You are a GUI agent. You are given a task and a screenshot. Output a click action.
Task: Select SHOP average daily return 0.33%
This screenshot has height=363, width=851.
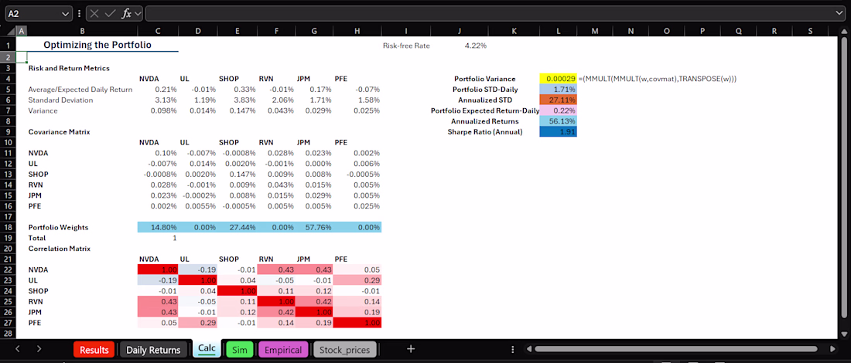tap(238, 90)
